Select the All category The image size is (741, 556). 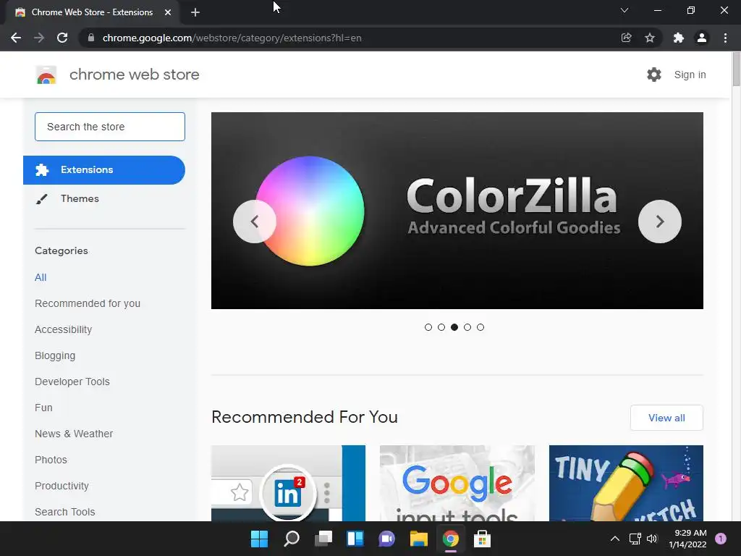pyautogui.click(x=41, y=277)
